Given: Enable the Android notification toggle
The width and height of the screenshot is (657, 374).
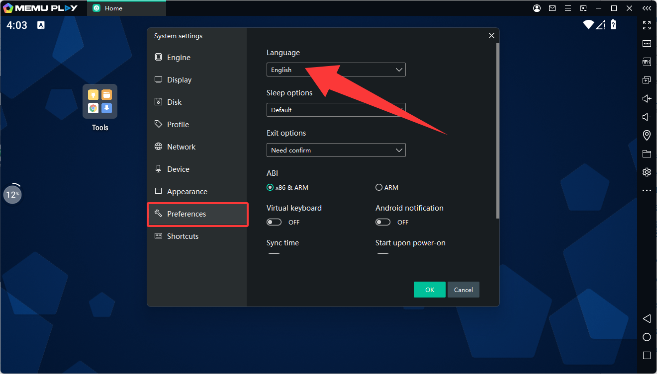Looking at the screenshot, I should click(x=383, y=222).
